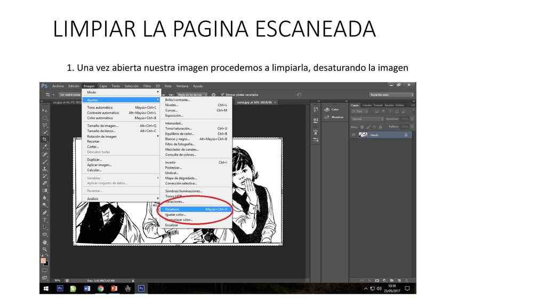
Task: Select the Polygonal Lasso tool
Action: click(45, 125)
